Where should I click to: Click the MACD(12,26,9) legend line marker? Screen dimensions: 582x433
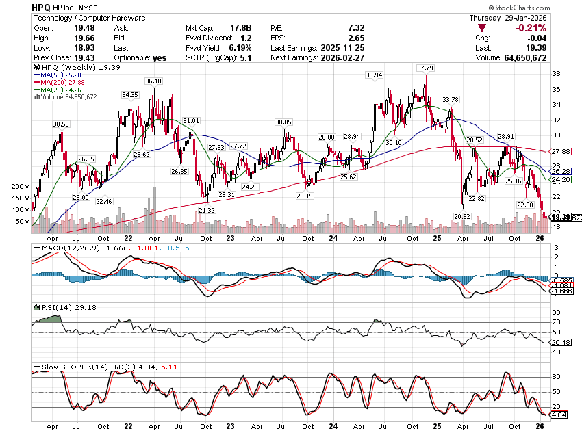(37, 248)
